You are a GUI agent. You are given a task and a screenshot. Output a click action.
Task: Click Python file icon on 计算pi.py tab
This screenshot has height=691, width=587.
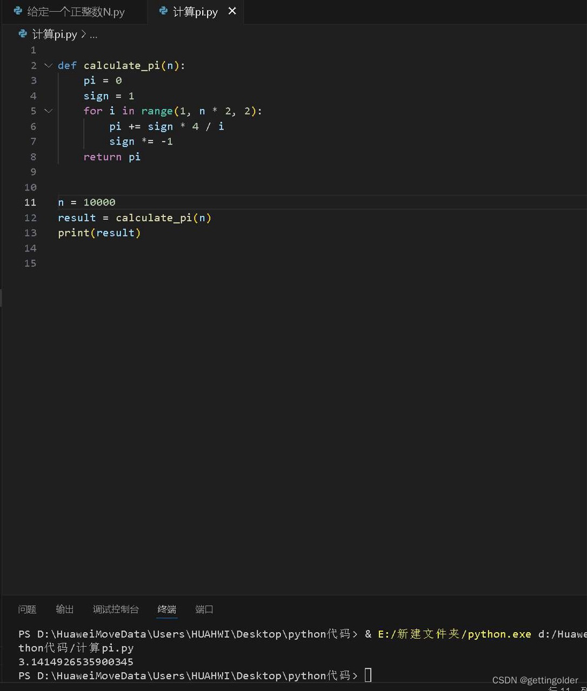coord(163,11)
